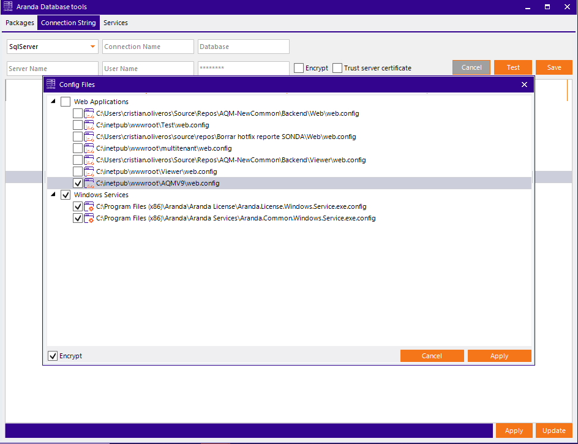Click the Update button in the bottom bar
The height and width of the screenshot is (444, 578).
[x=554, y=431]
